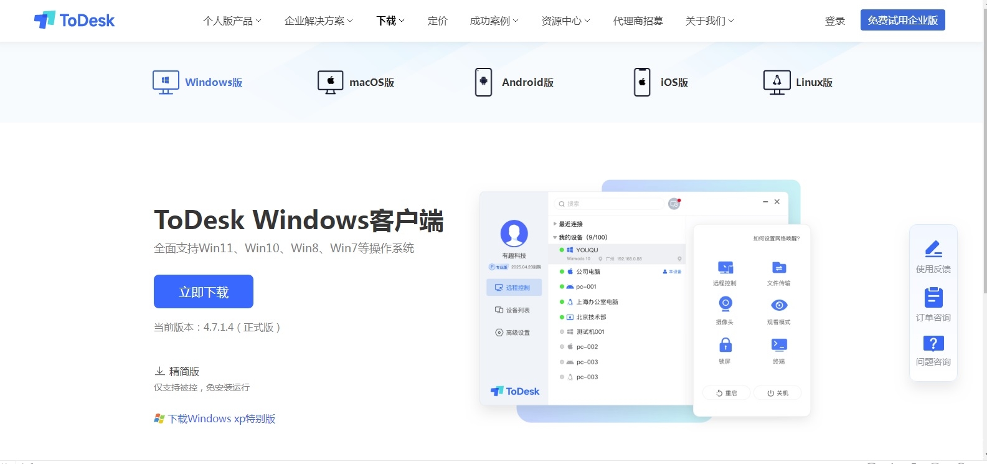Viewport: 987px width, 464px height.
Task: Collapse the 我的设备 (9/100) group
Action: [580, 237]
